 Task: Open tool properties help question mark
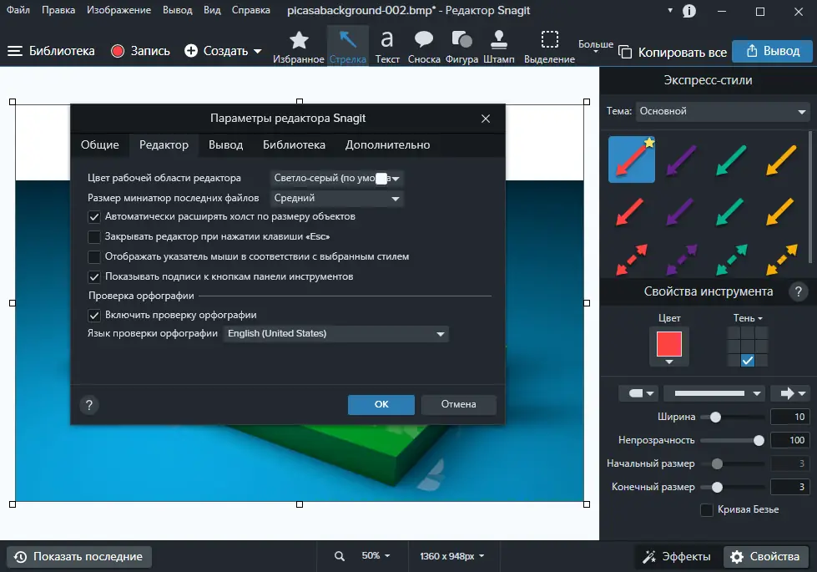pos(799,291)
